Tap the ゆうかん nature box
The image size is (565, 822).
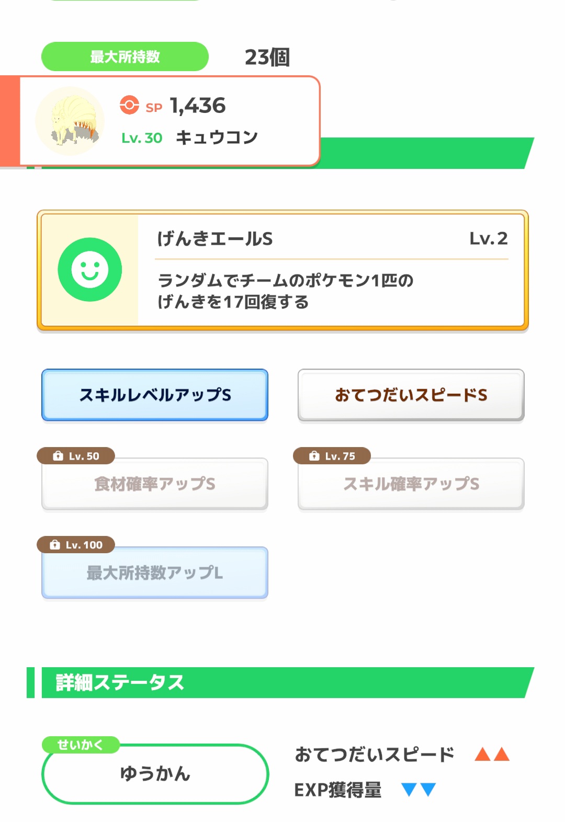point(155,774)
